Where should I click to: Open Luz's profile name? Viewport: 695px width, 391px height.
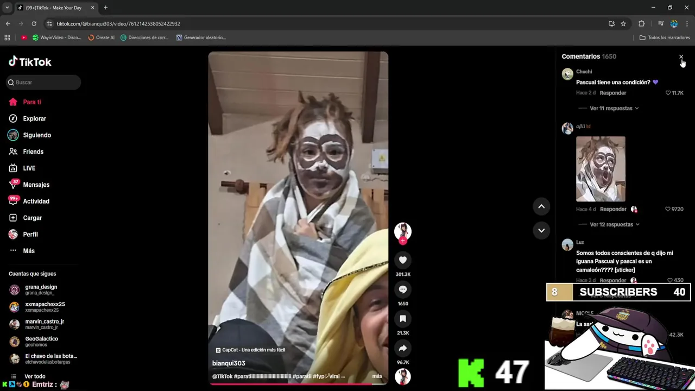[580, 242]
